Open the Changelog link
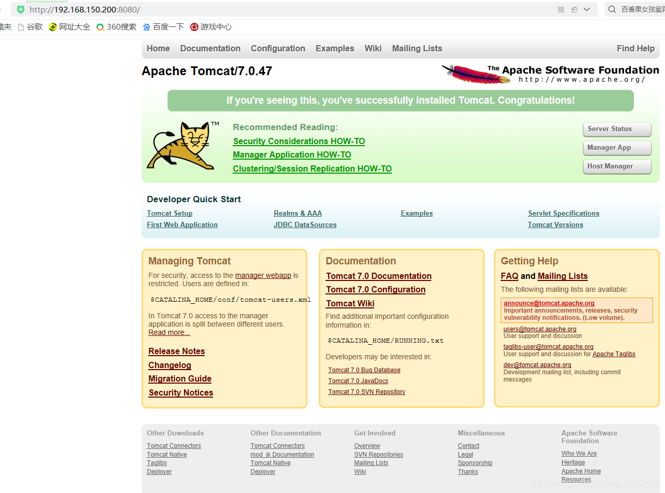Image resolution: width=665 pixels, height=493 pixels. pos(170,365)
